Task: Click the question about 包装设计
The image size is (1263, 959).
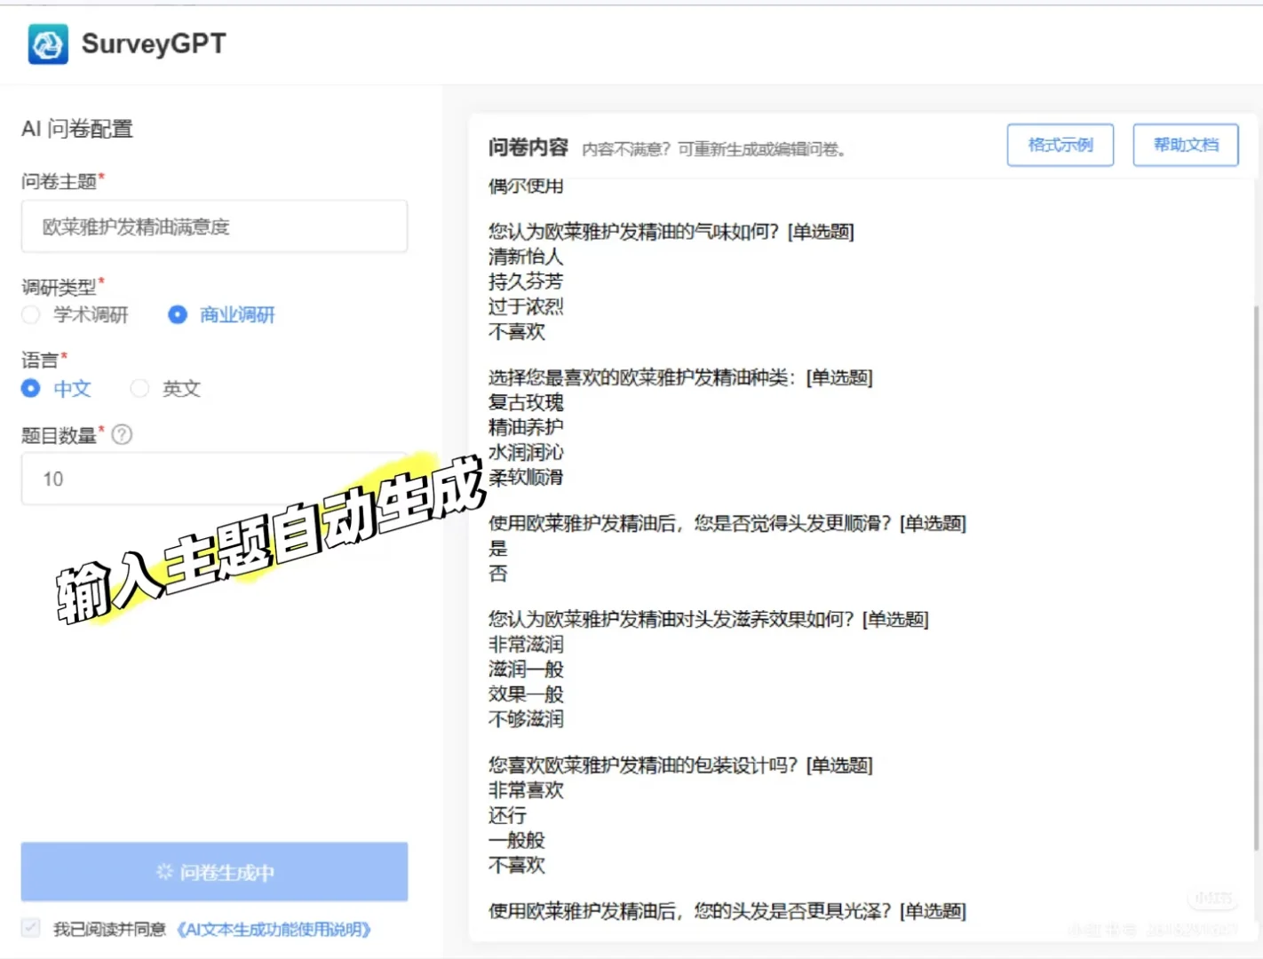Action: (x=680, y=765)
